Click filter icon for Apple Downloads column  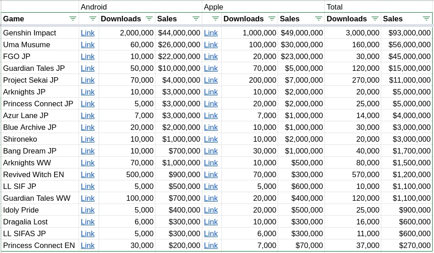tap(272, 19)
